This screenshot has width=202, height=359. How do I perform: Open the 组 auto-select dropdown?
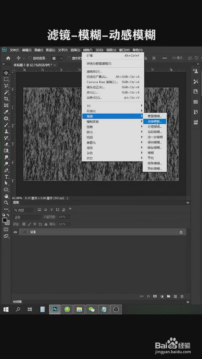pos(57,58)
